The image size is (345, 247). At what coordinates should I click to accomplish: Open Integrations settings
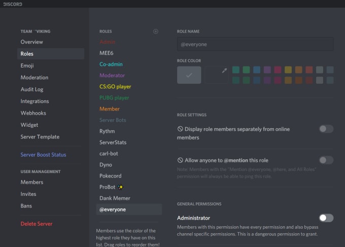(x=35, y=101)
